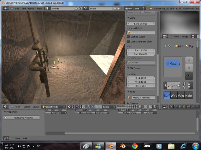
Task: Open the Add menu in Info header
Action: tap(24, 8)
